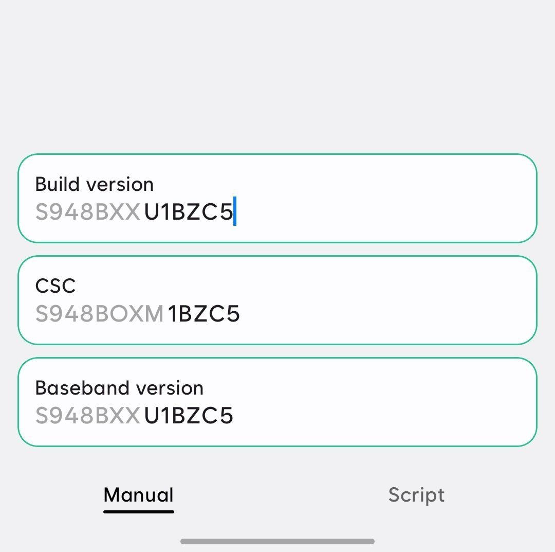Click the Baseband version label
Screen dimensions: 555x552
(x=119, y=387)
